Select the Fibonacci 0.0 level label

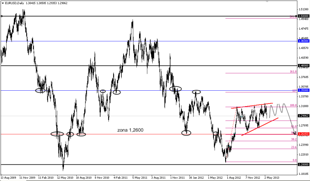(294, 160)
